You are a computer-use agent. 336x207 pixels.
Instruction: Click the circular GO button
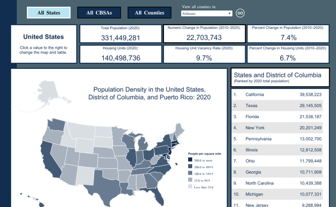point(240,13)
